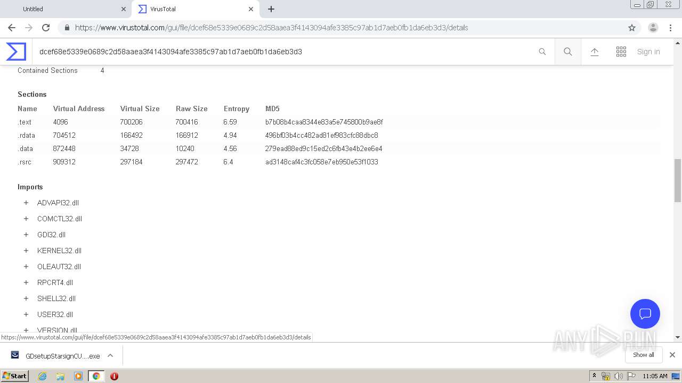Click the Sign in link
682x383 pixels.
pyautogui.click(x=648, y=52)
